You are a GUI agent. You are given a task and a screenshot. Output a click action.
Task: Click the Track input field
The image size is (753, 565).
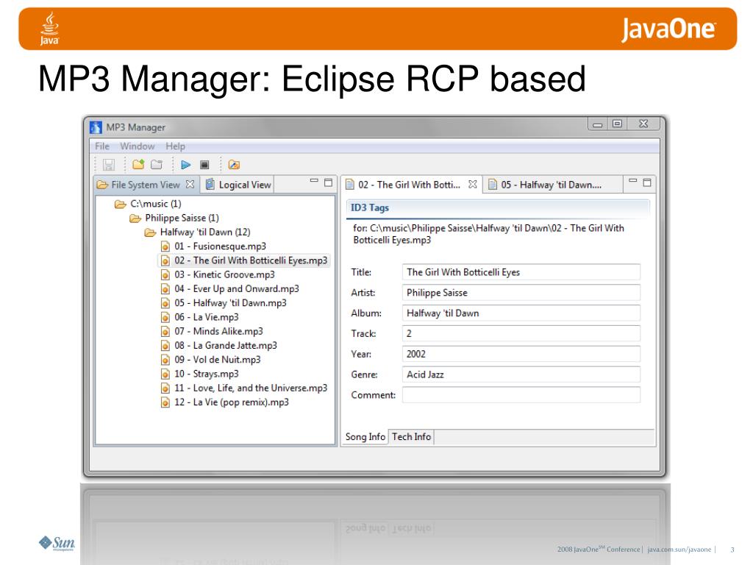point(521,333)
